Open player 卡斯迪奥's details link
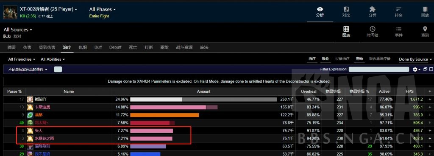 (43, 107)
